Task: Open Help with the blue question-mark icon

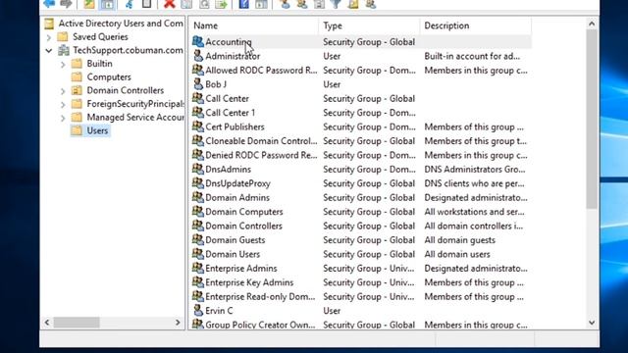Action: (244, 4)
